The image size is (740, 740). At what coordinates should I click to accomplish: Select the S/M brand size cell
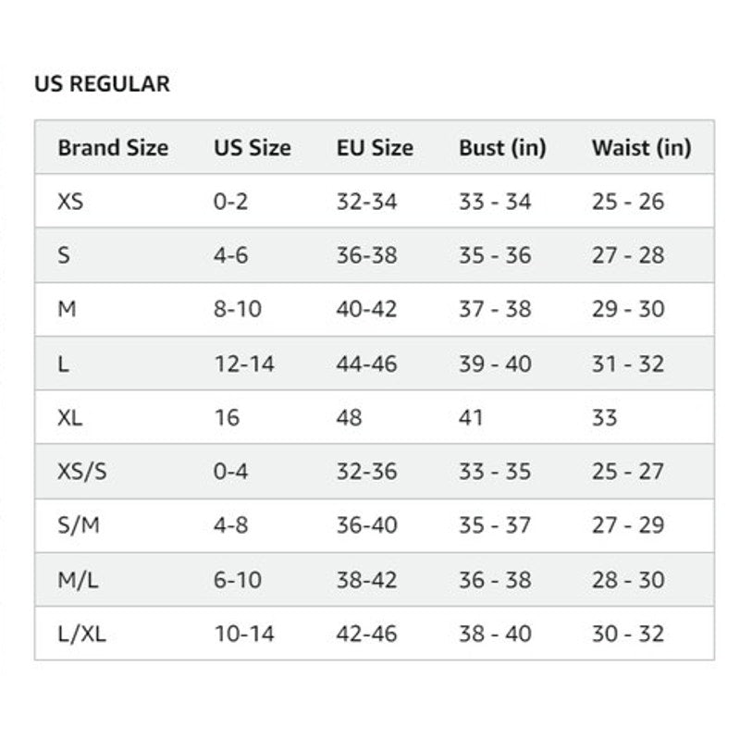pyautogui.click(x=79, y=525)
